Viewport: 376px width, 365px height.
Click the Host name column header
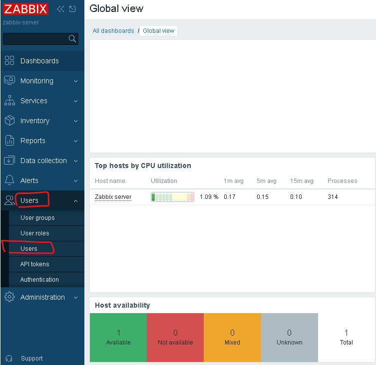tap(110, 181)
